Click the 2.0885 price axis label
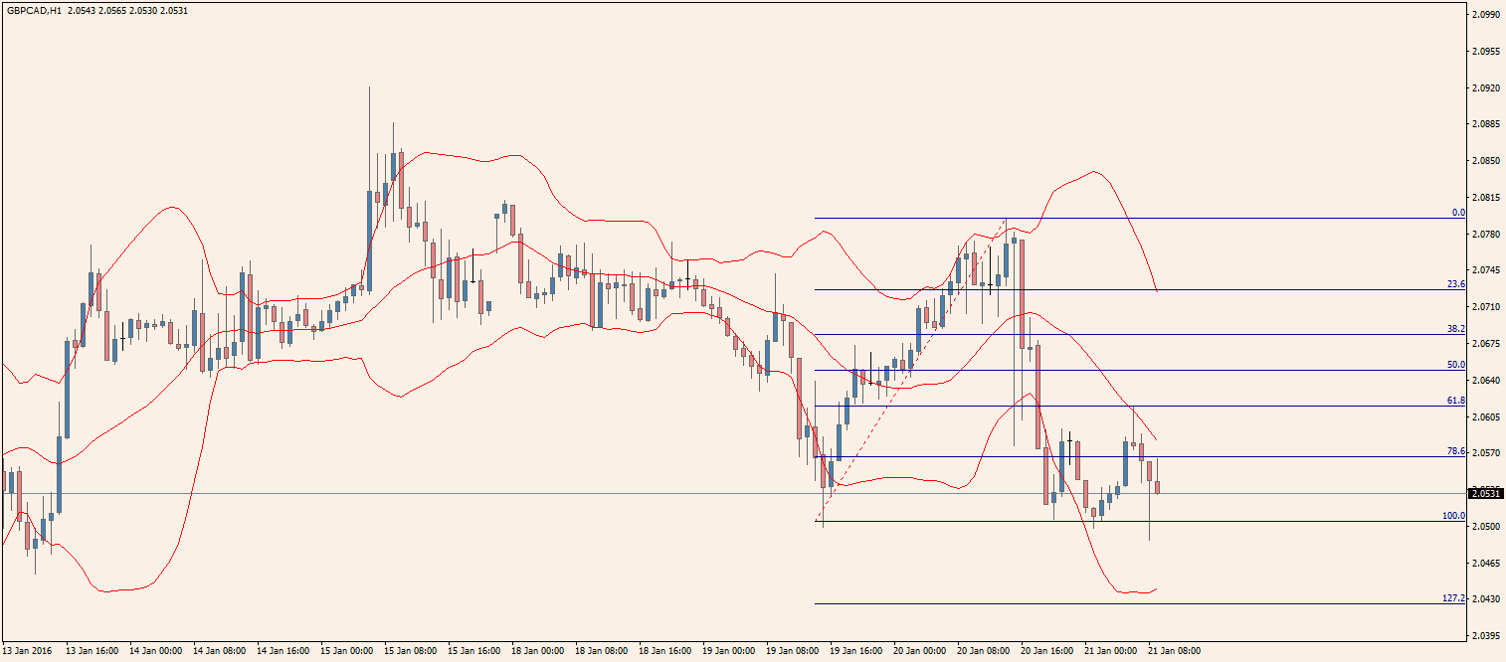The height and width of the screenshot is (662, 1506). [x=1486, y=124]
